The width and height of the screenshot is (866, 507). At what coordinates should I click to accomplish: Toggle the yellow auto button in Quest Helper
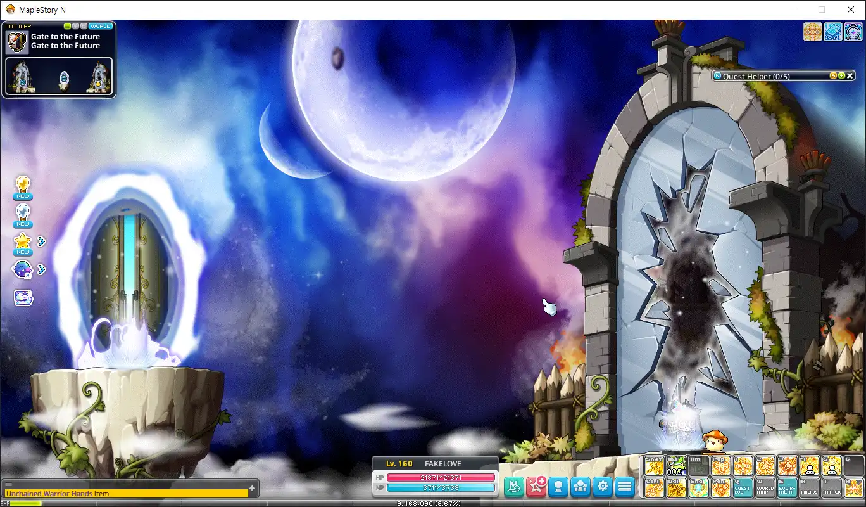pos(833,76)
